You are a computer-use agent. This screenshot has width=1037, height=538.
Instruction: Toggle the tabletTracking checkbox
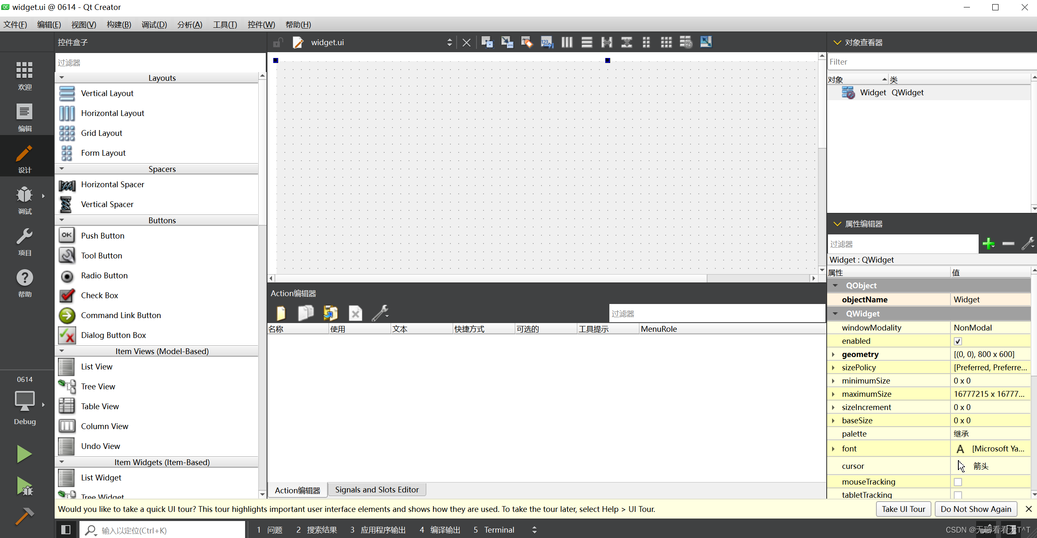coord(958,495)
